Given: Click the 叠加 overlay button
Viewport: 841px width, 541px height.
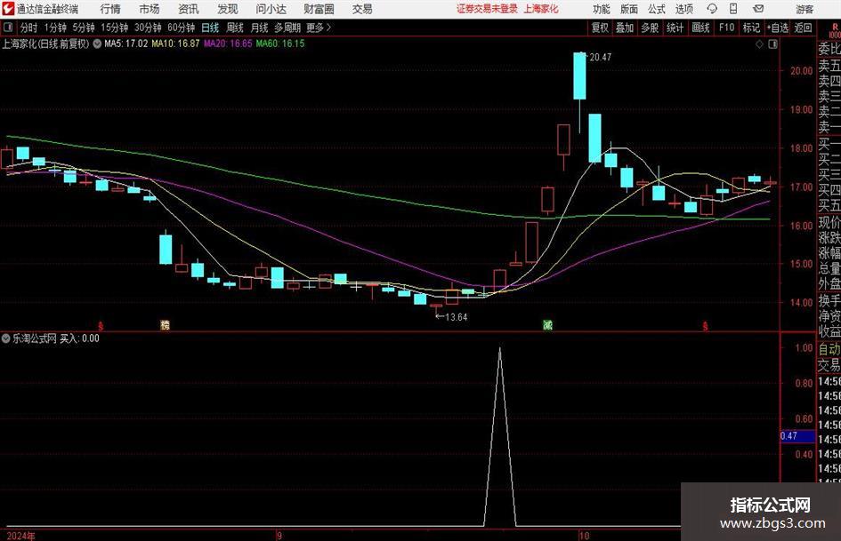Looking at the screenshot, I should pos(625,28).
